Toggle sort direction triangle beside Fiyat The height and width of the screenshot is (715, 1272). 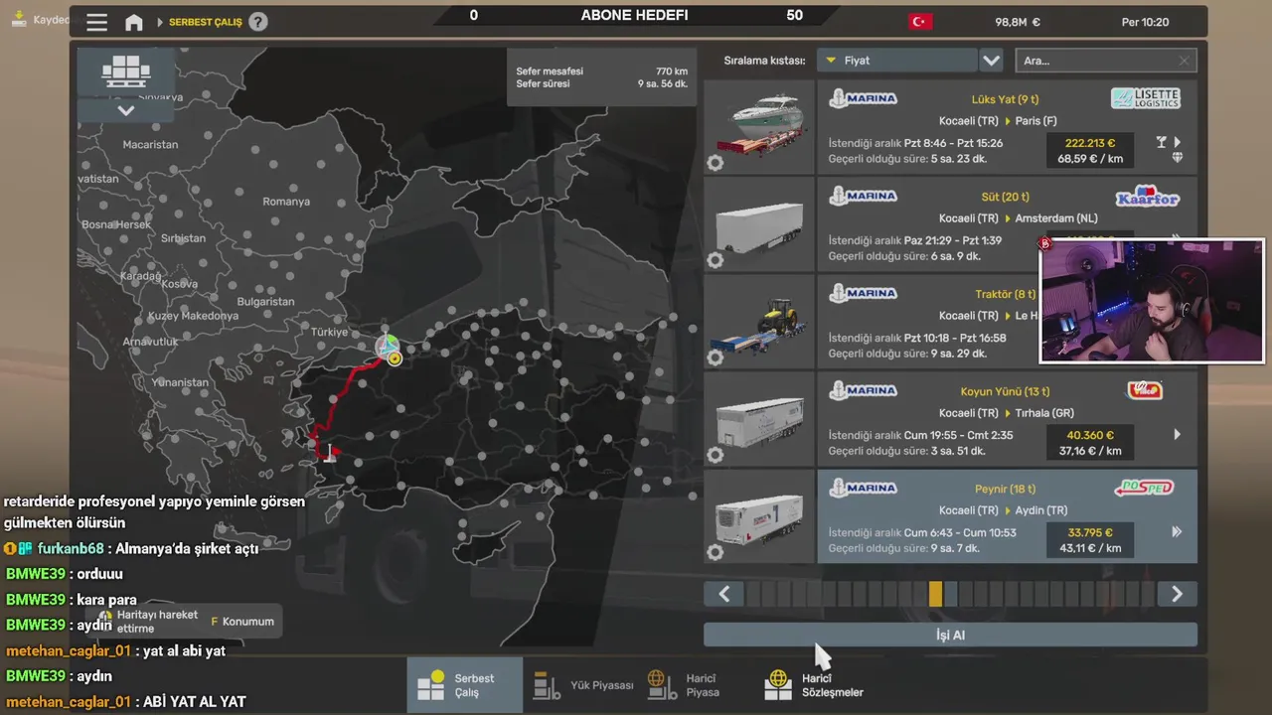[x=831, y=61]
